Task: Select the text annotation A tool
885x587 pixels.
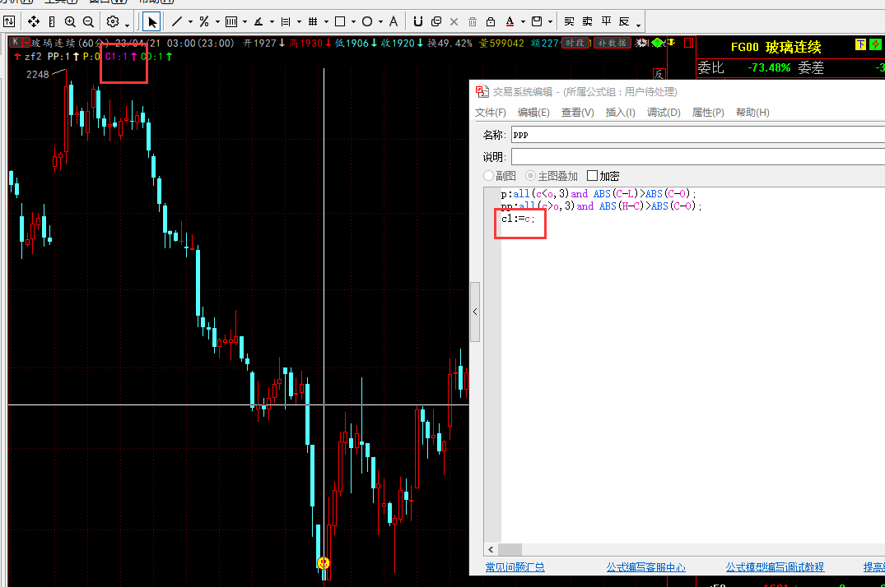Action: point(394,21)
